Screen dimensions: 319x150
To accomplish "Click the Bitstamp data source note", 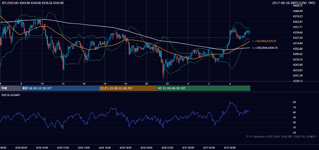I will 281,136.
